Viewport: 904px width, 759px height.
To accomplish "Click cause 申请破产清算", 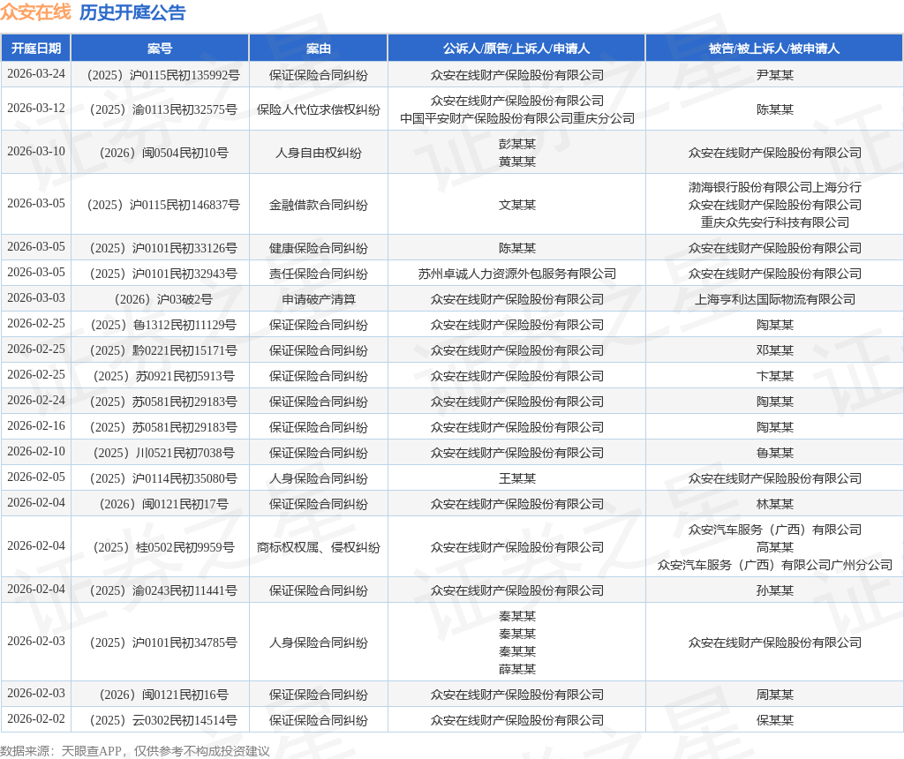I will pyautogui.click(x=318, y=299).
